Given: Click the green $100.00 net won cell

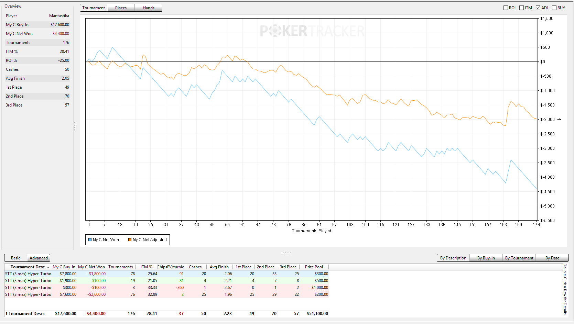Looking at the screenshot, I should (x=99, y=281).
